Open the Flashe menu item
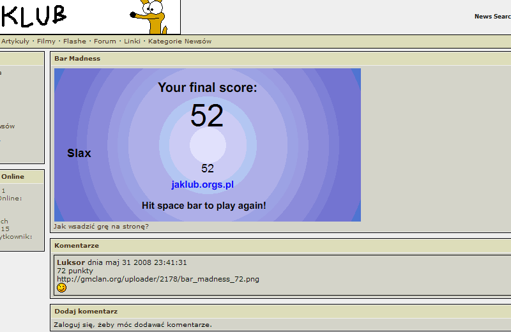Screen dimensions: 511x332 click(x=75, y=41)
